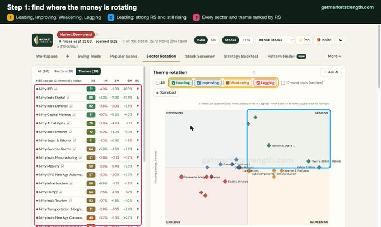Screen dimensions: 381x227
Task: Uncheck the Improving quadrant filter
Action: pos(198,82)
